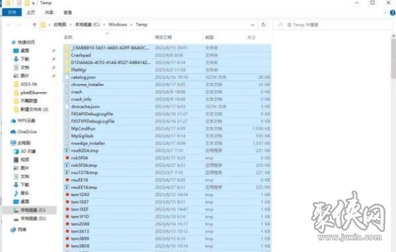Expand the chevron after 本地磁盘 (C:) in breadcrumb
396x252 pixels.
[x=104, y=25]
